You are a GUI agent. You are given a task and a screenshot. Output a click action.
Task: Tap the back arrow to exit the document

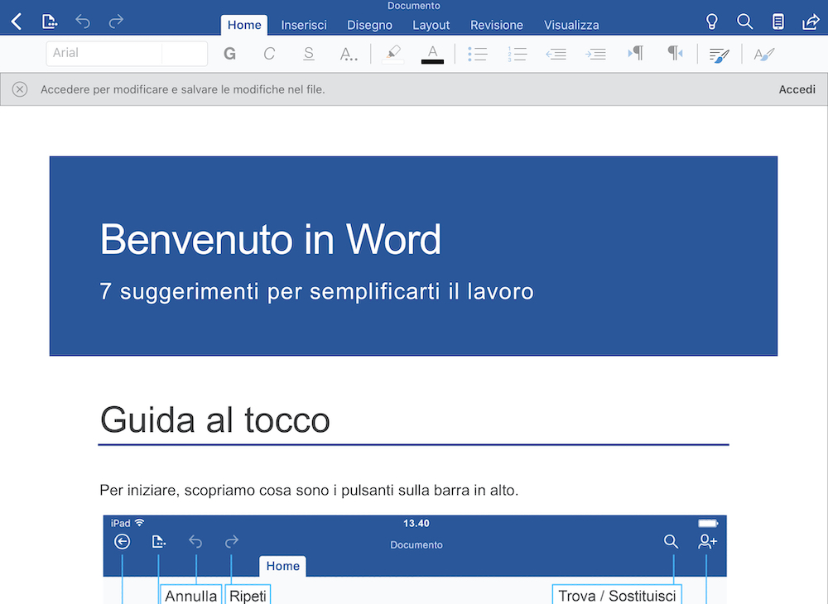coord(17,22)
